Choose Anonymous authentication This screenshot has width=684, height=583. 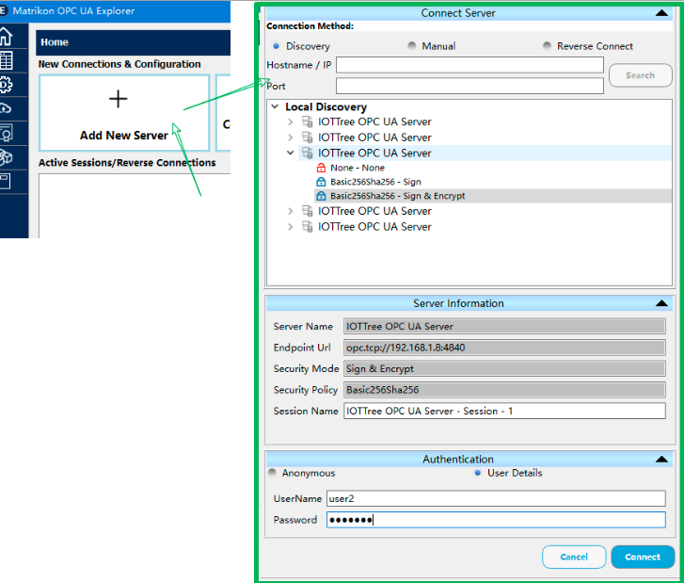[273, 473]
